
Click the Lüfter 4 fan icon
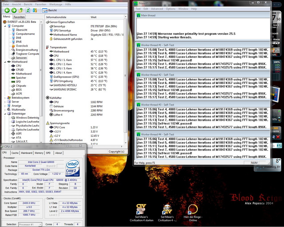(51, 115)
